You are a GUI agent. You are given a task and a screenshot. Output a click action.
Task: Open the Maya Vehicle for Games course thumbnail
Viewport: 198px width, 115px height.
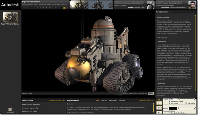pos(10,17)
